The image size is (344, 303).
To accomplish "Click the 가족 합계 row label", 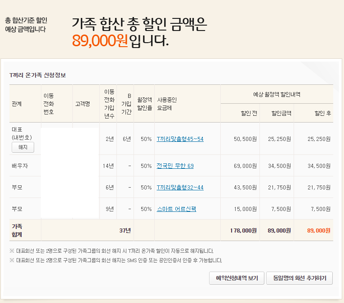I will [17, 230].
